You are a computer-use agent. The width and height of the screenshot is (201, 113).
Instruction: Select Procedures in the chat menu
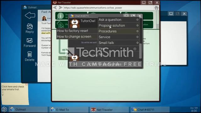click(x=118, y=31)
